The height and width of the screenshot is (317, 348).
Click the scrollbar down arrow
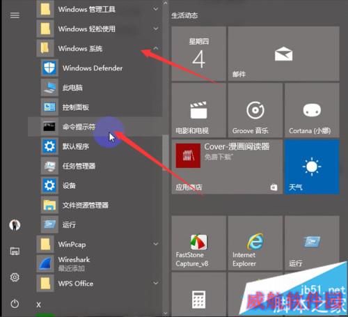click(166, 314)
